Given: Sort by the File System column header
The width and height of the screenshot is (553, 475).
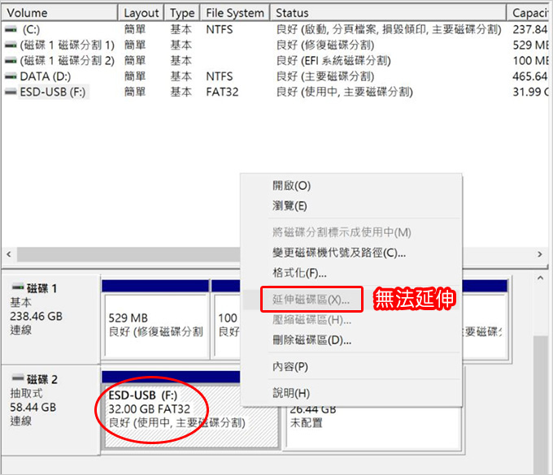Looking at the screenshot, I should pos(235,13).
